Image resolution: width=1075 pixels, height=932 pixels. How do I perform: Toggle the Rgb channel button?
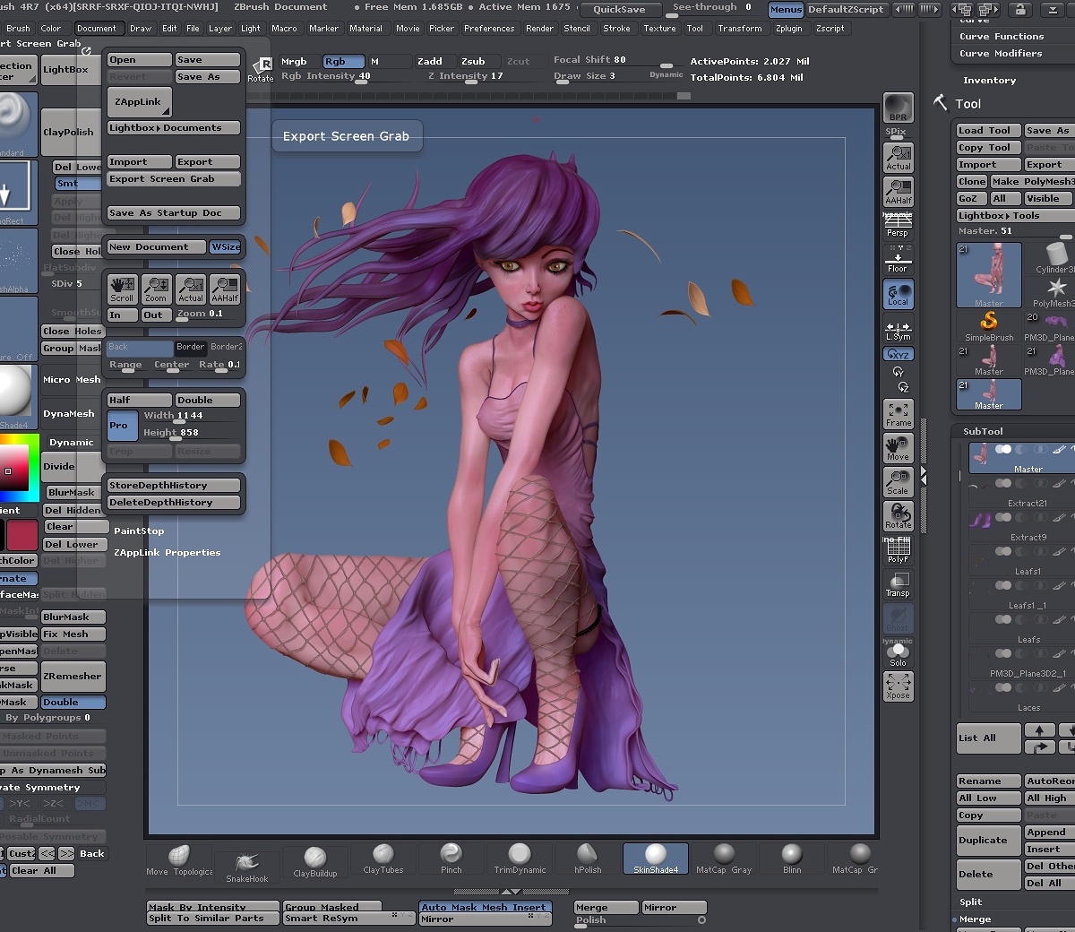343,62
